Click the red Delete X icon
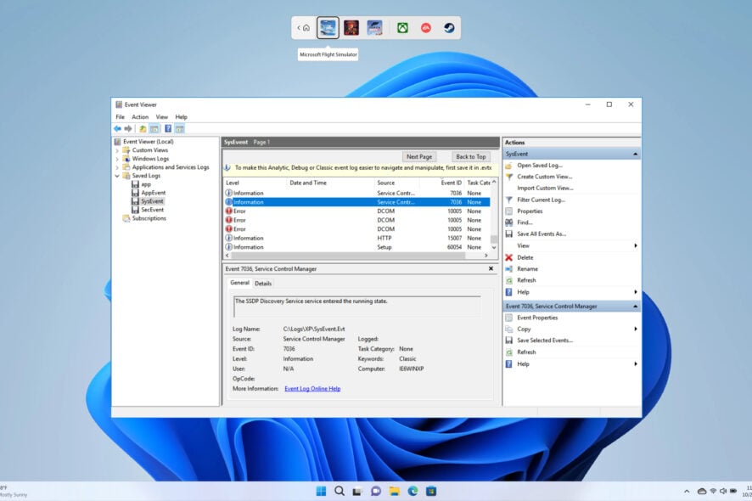 click(509, 257)
